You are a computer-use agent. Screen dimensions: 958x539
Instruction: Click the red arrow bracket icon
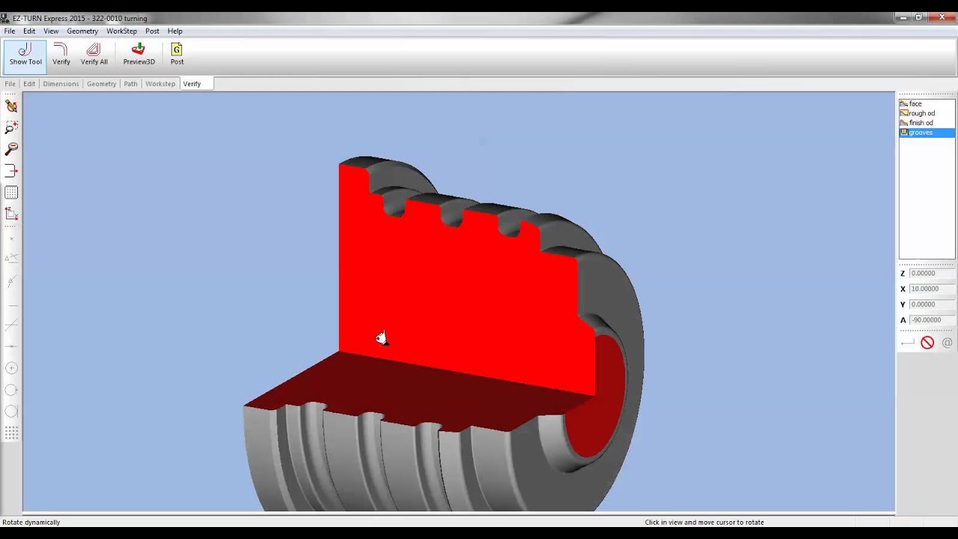point(11,171)
